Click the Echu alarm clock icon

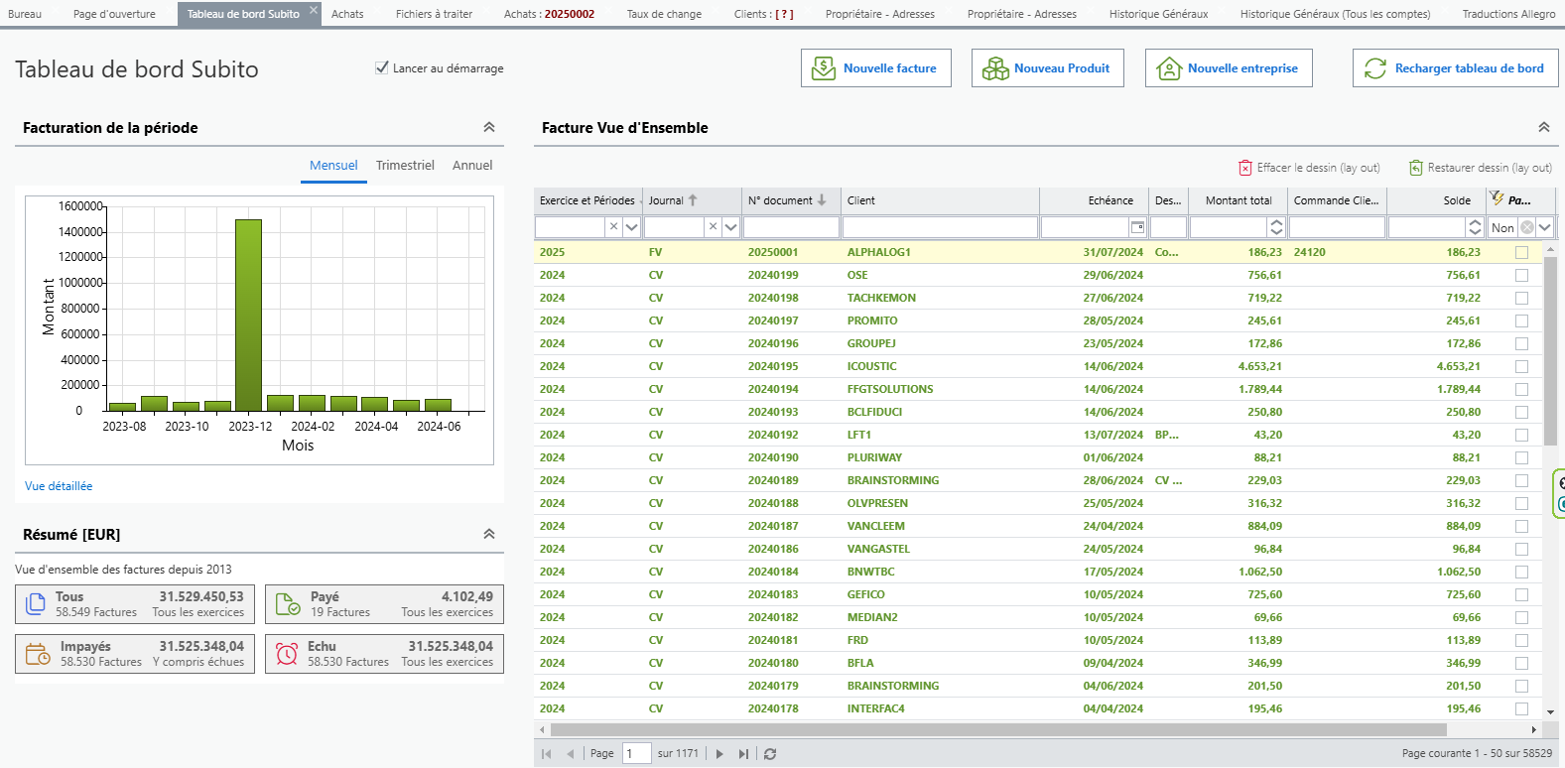tap(287, 654)
